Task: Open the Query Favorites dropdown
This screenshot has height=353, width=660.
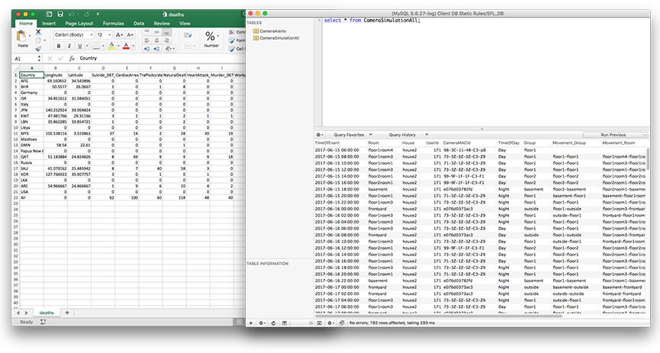Action: tap(353, 135)
